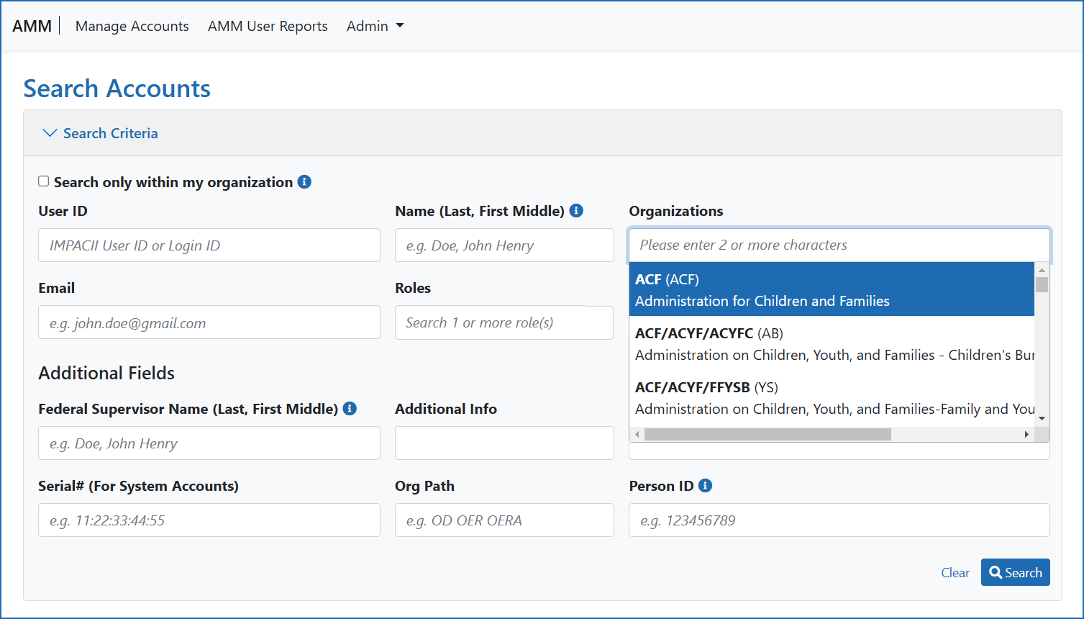Viewport: 1084px width, 619px height.
Task: Focus the Email input field
Action: 209,322
